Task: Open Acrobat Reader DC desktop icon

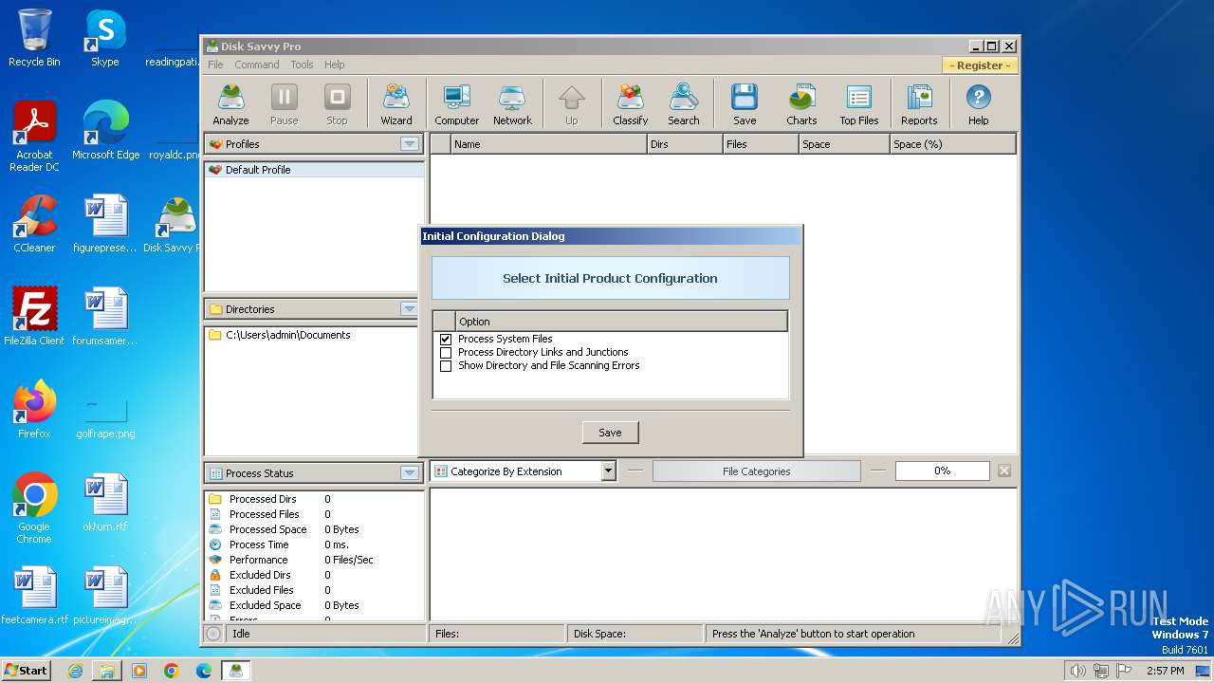Action: click(34, 137)
